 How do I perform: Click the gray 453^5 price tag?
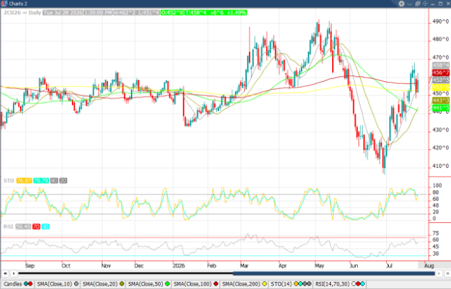click(x=441, y=80)
